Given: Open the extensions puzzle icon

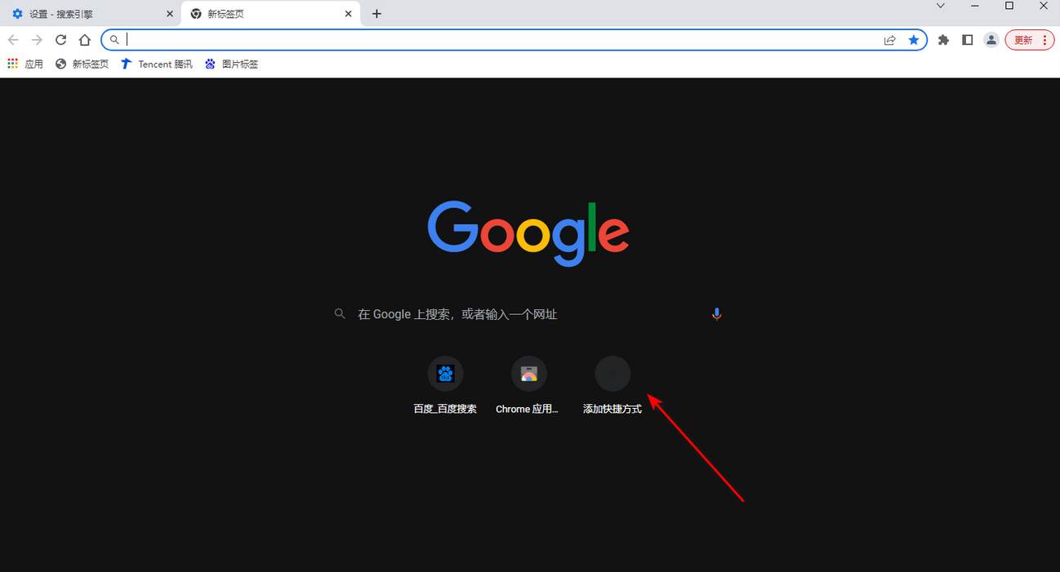Looking at the screenshot, I should (x=944, y=40).
